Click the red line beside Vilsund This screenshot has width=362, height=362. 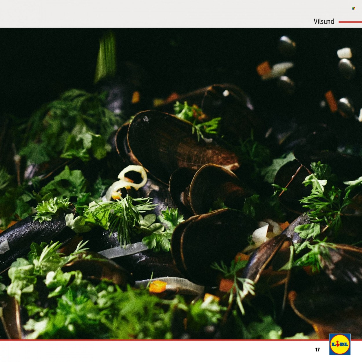pos(350,22)
